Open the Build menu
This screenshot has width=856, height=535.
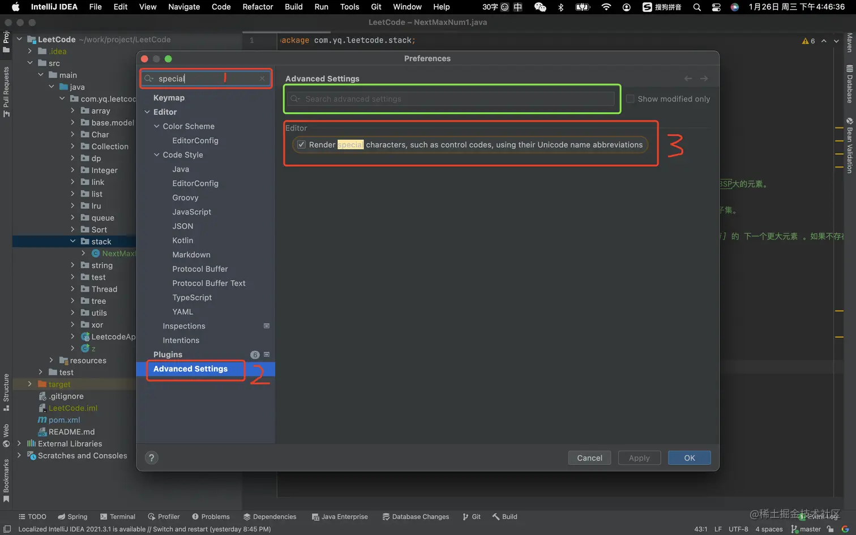click(293, 7)
